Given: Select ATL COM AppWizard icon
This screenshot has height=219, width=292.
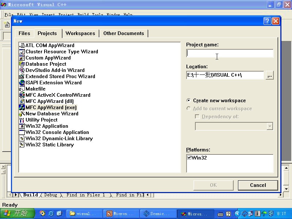Looking at the screenshot, I should [22, 45].
